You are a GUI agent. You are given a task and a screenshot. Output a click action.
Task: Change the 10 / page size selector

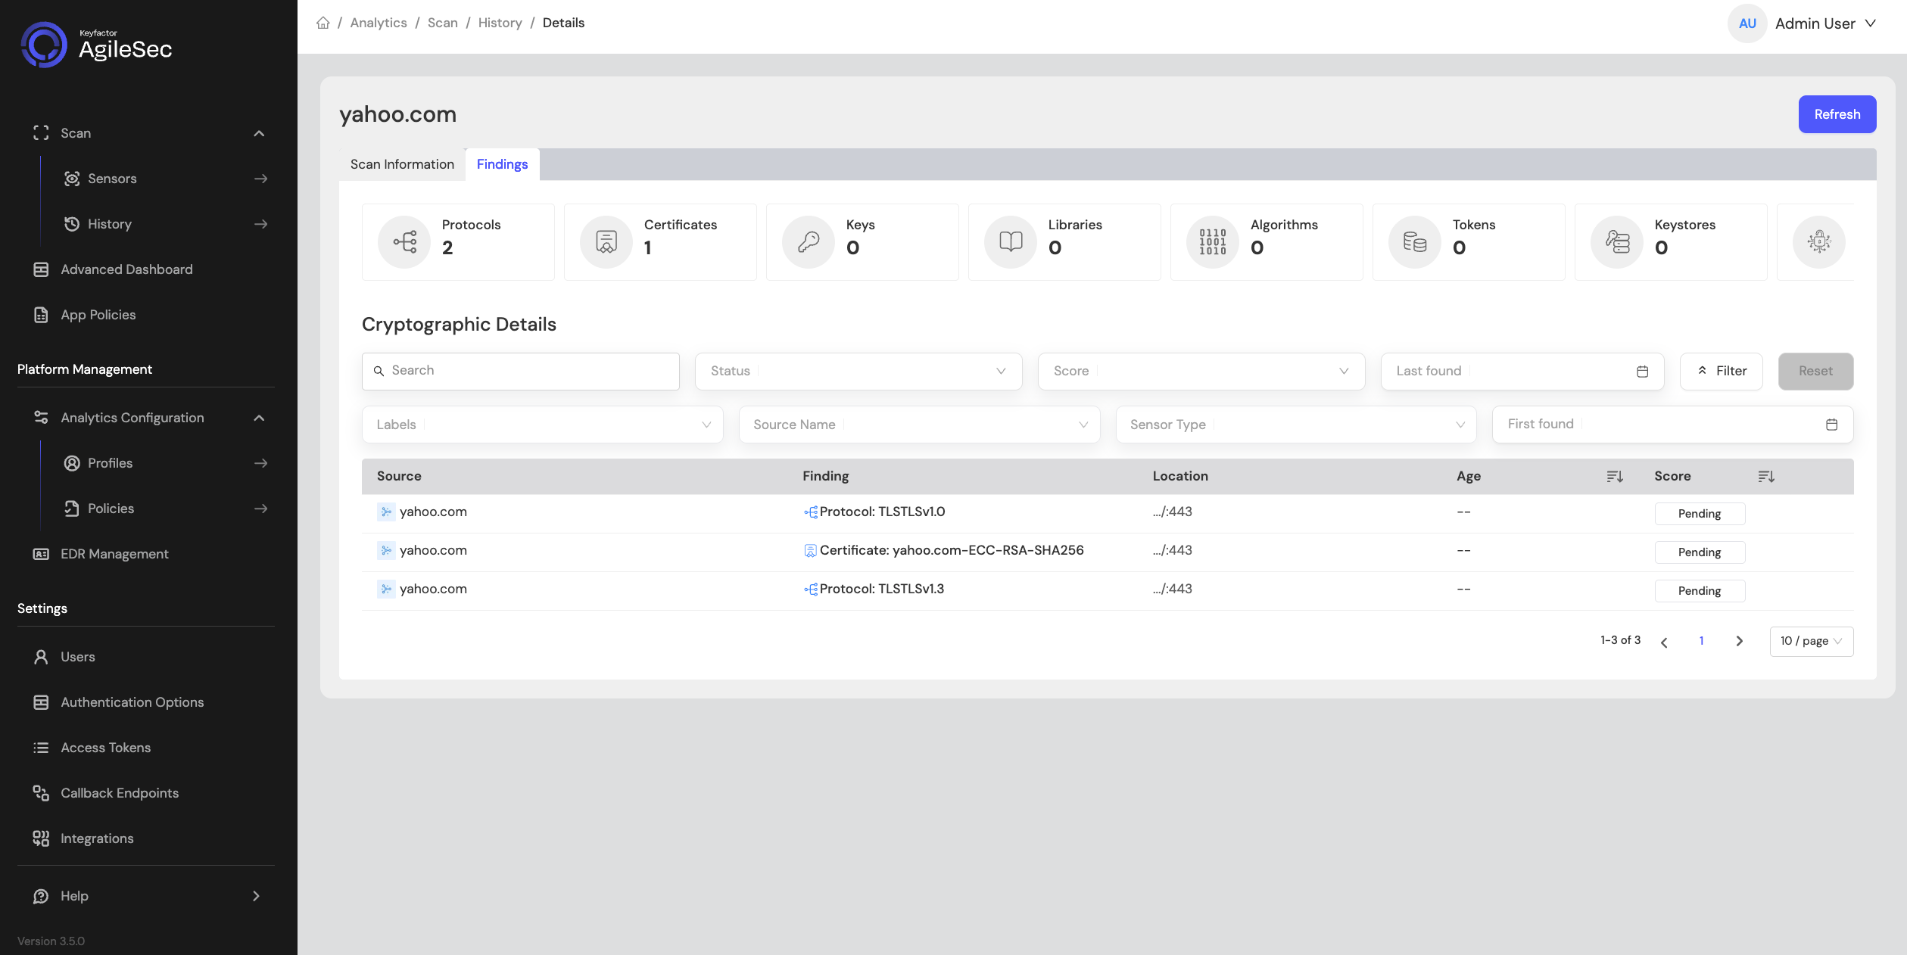(1812, 642)
